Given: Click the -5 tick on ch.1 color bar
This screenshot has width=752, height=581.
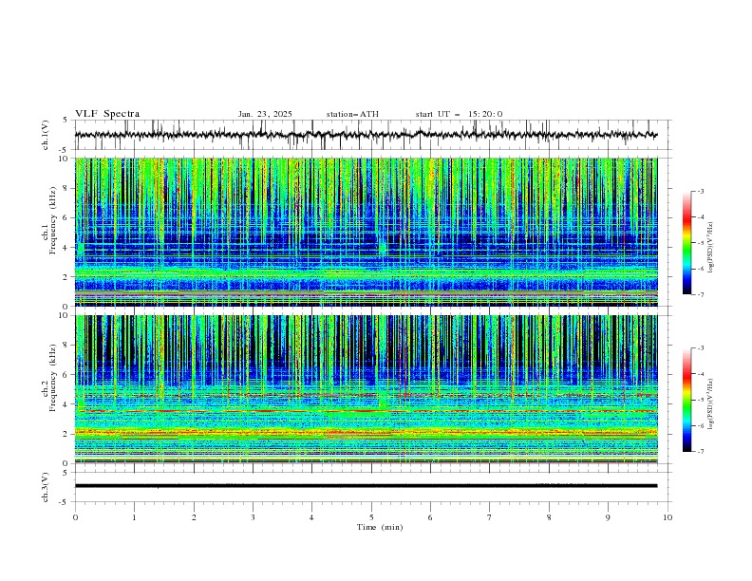Looking at the screenshot, I should (700, 243).
